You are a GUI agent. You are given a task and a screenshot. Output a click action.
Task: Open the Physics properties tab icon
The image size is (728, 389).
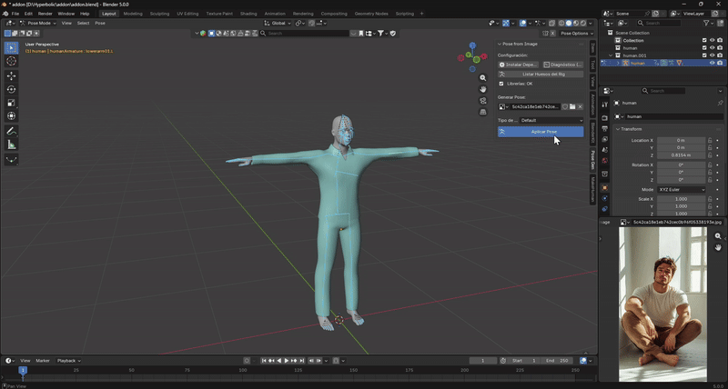point(604,198)
